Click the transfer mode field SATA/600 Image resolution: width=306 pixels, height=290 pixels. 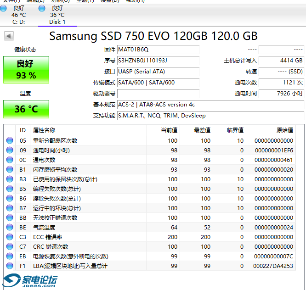tap(158, 83)
